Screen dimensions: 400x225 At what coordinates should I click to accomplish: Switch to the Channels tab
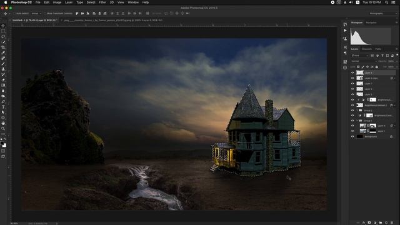[x=367, y=49]
